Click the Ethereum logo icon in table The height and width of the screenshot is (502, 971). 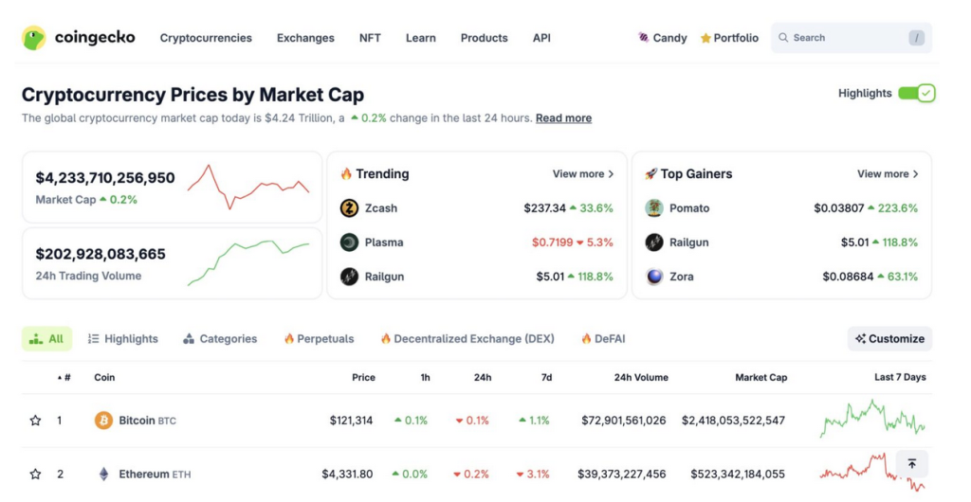[103, 474]
